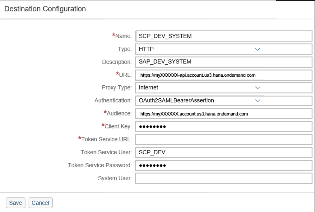This screenshot has width=315, height=212.
Task: Focus the empty Token Service URL field
Action: click(224, 139)
